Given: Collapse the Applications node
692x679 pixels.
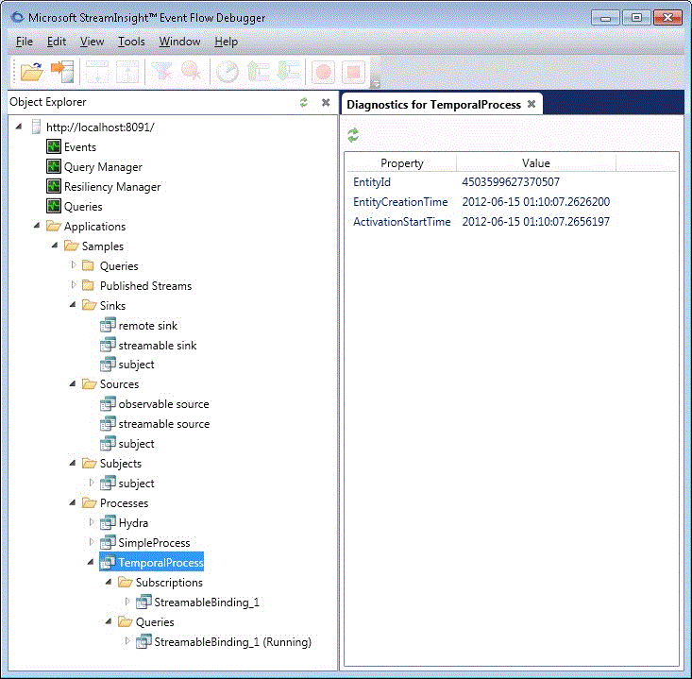Looking at the screenshot, I should tap(37, 226).
